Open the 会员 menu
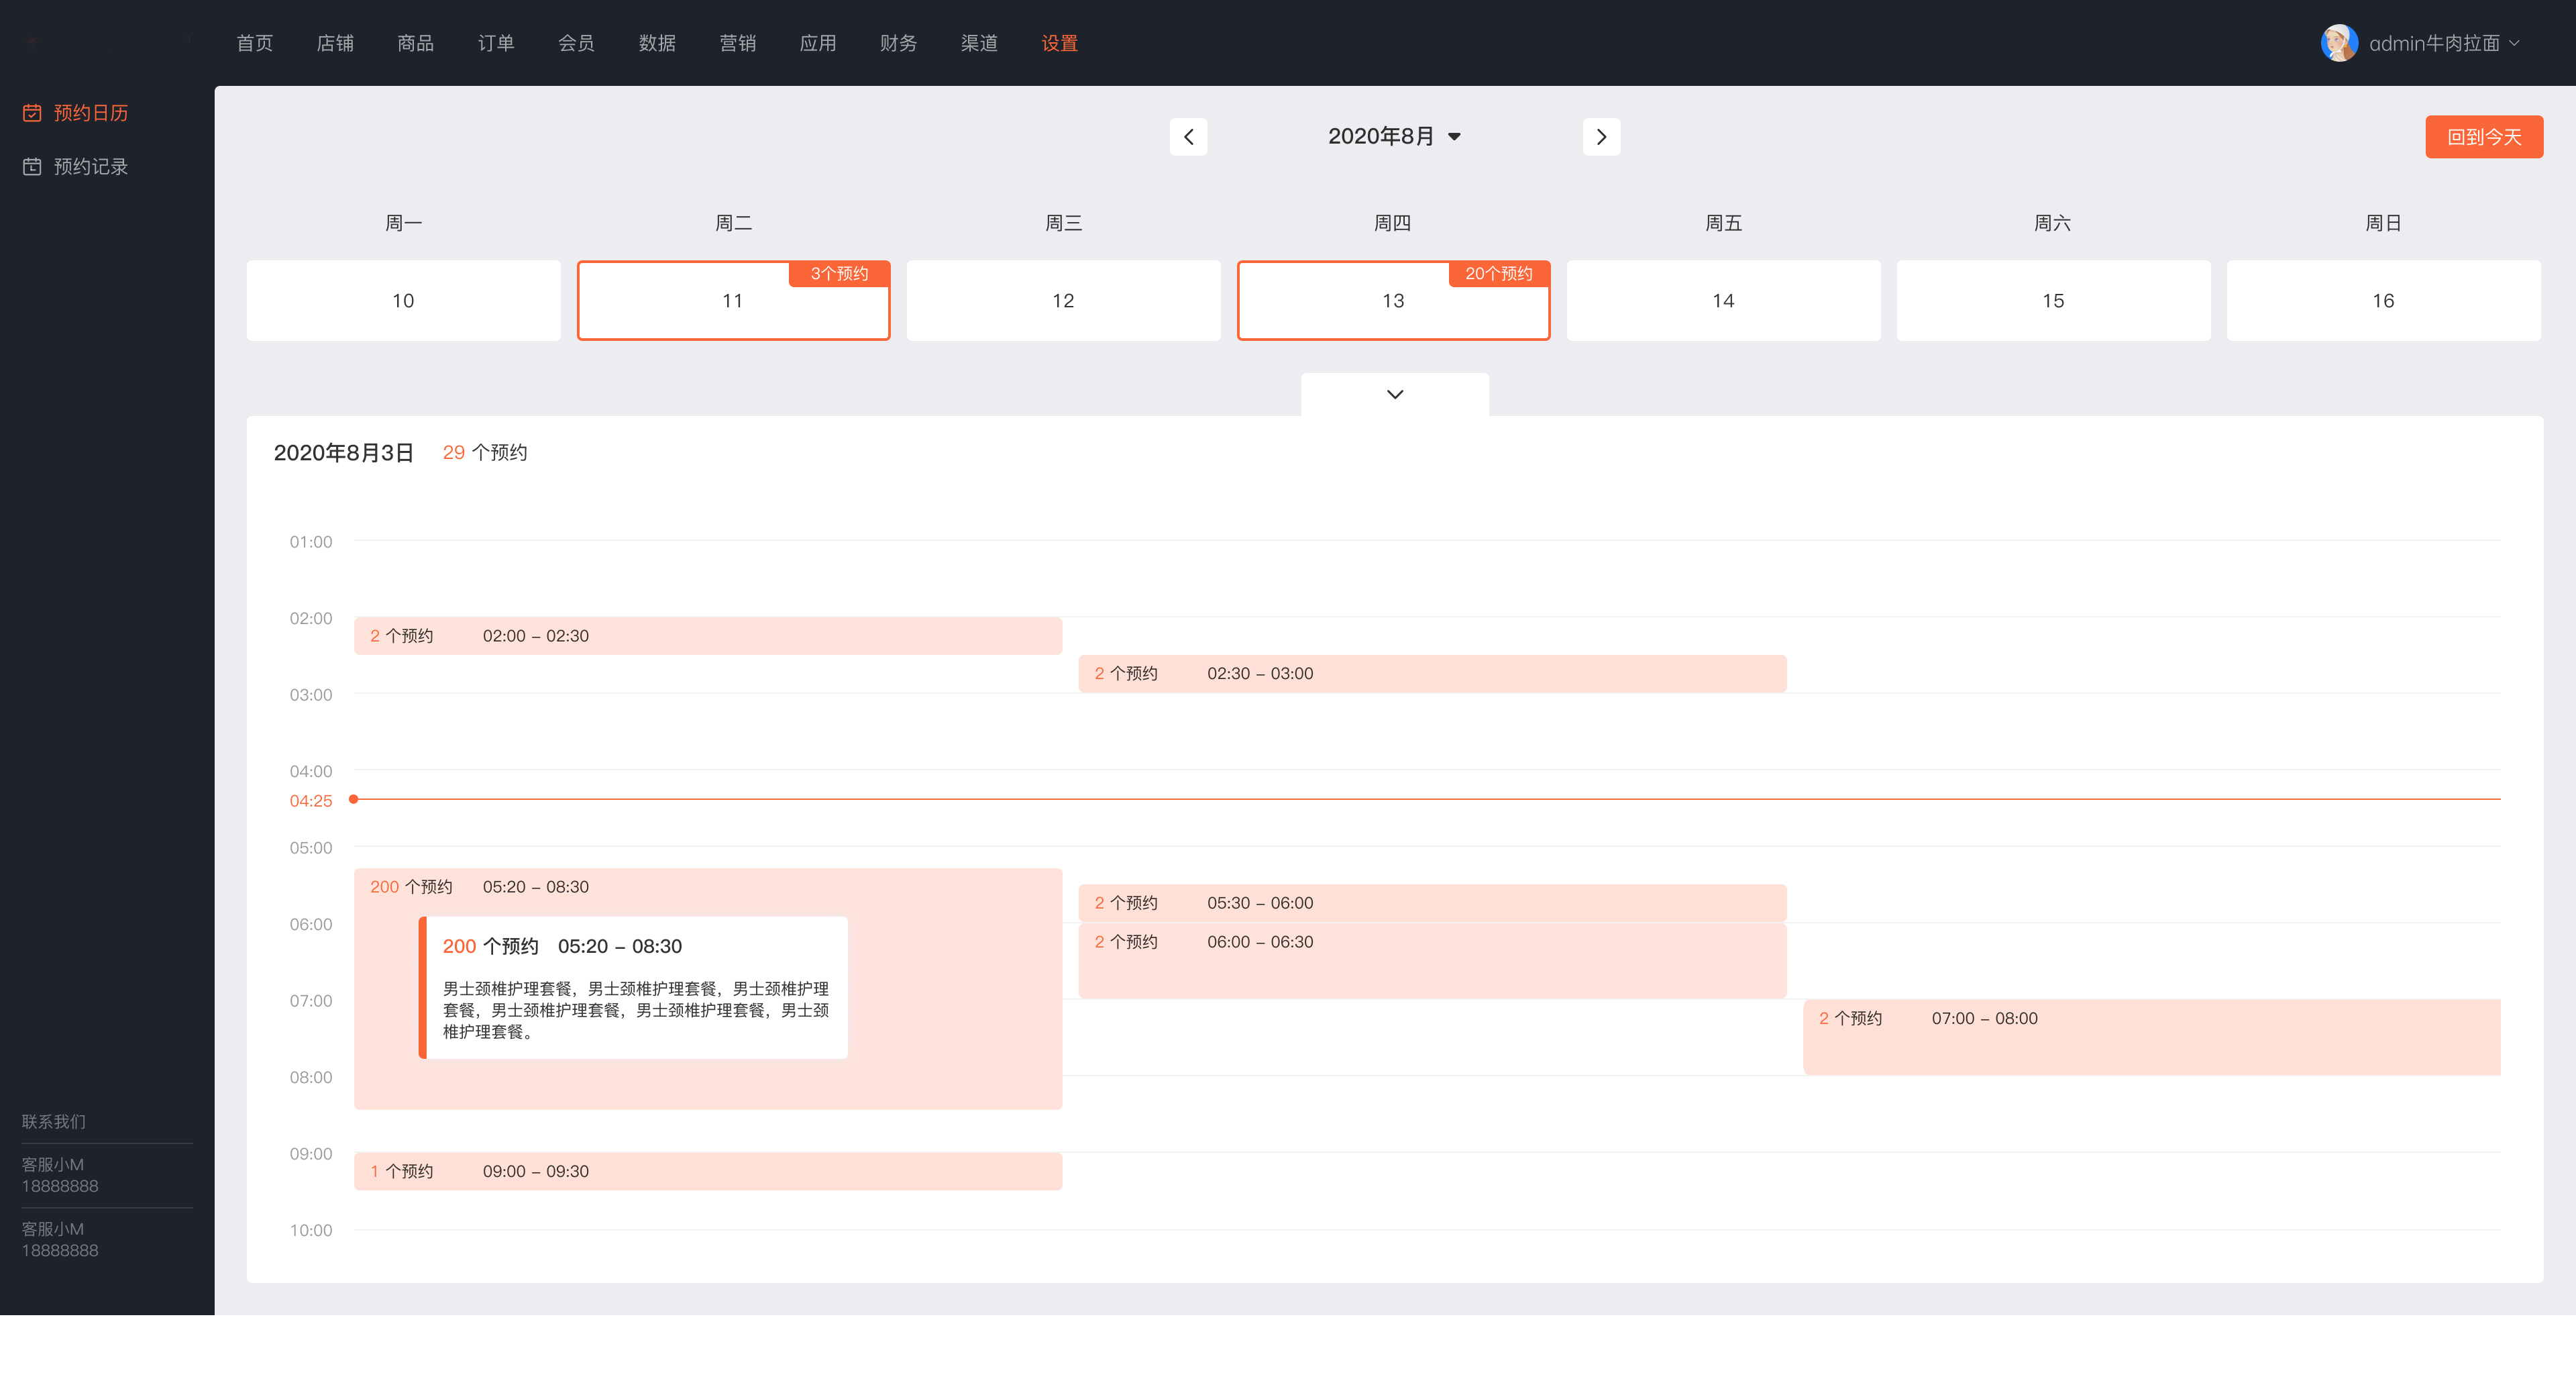2576x1389 pixels. click(576, 43)
